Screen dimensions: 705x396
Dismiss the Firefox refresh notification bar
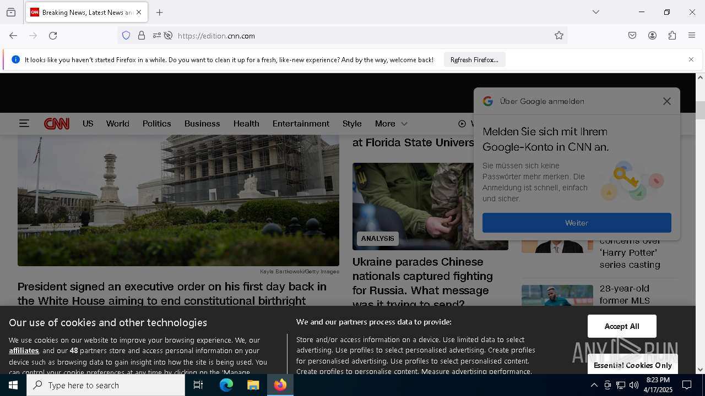691,59
